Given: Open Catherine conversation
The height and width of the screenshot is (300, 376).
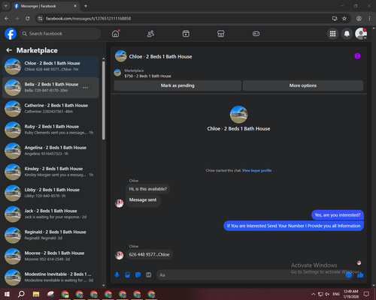Looking at the screenshot, I should [50, 109].
